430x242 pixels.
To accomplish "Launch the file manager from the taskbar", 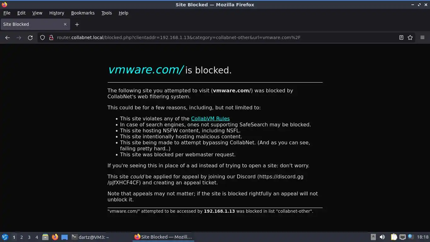I will click(x=45, y=237).
